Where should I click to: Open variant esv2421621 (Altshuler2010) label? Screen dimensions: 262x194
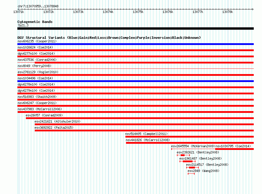click(x=57, y=121)
